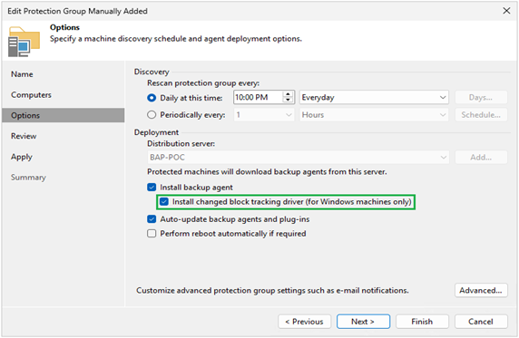The width and height of the screenshot is (519, 338).
Task: Go to the Review step
Action: tap(24, 136)
